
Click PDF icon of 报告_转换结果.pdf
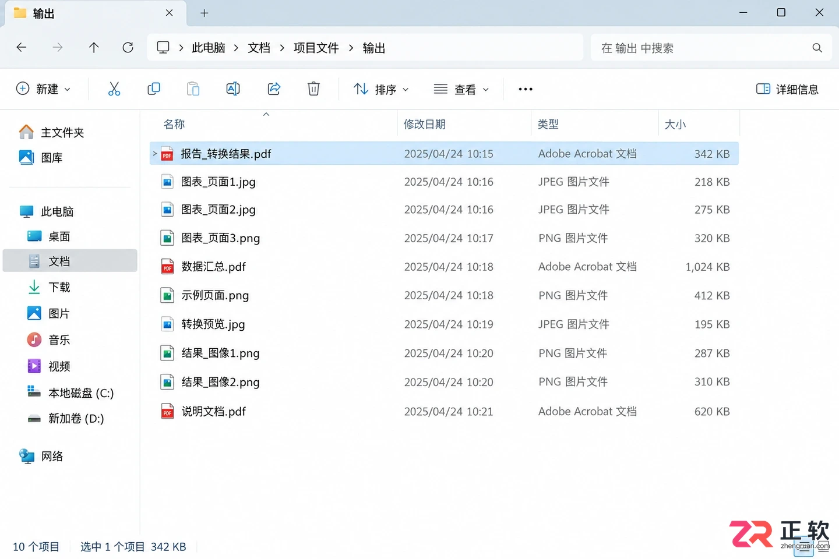coord(167,154)
